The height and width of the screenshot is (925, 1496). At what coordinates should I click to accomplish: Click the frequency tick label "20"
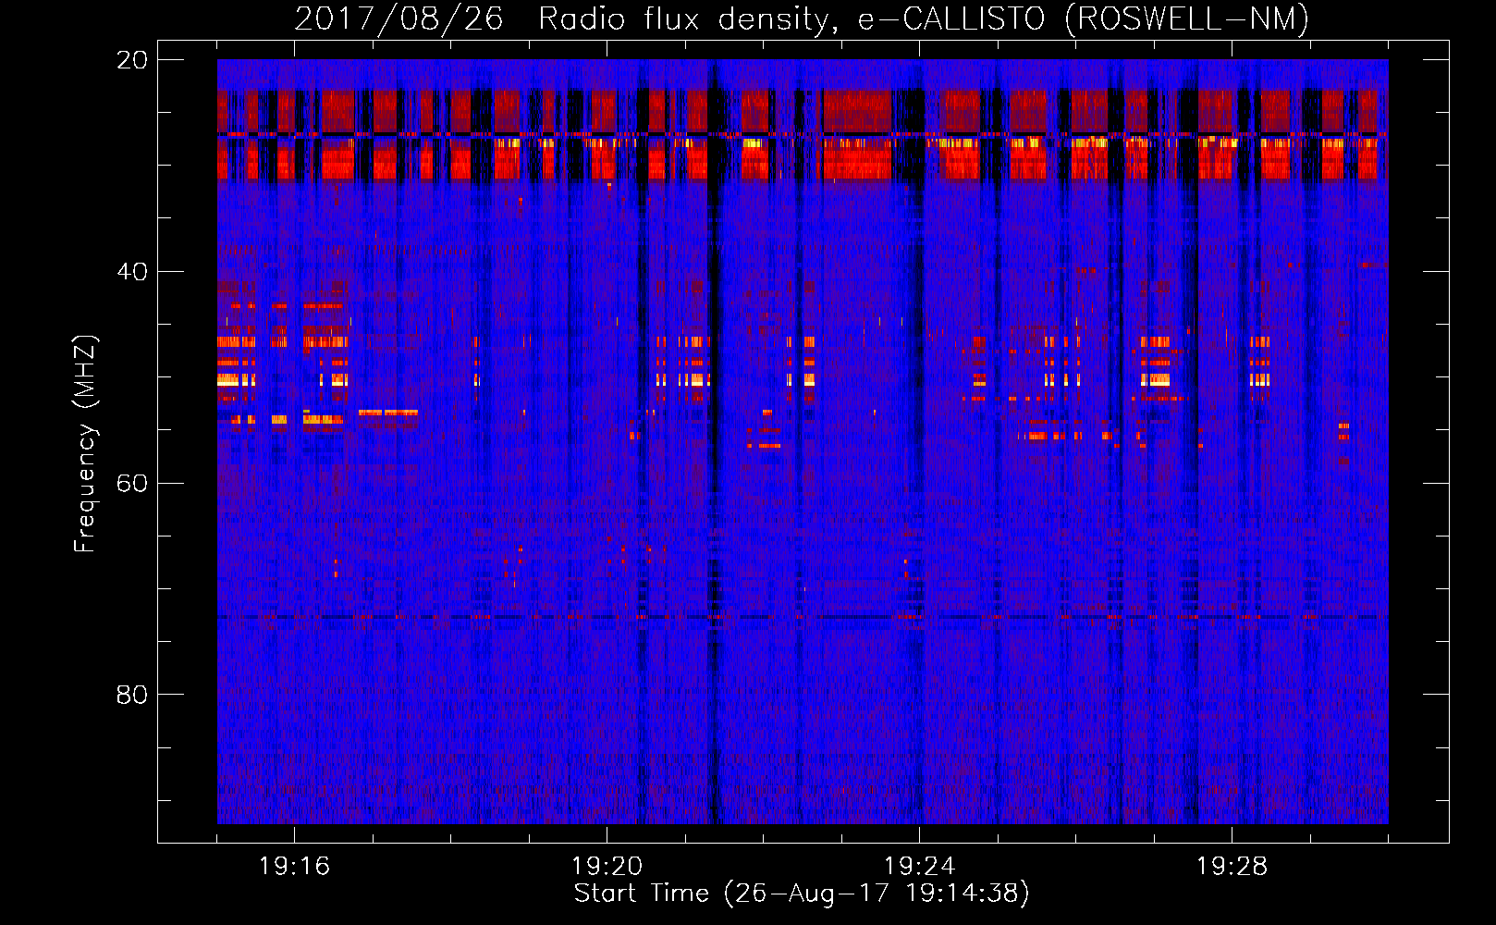(131, 60)
